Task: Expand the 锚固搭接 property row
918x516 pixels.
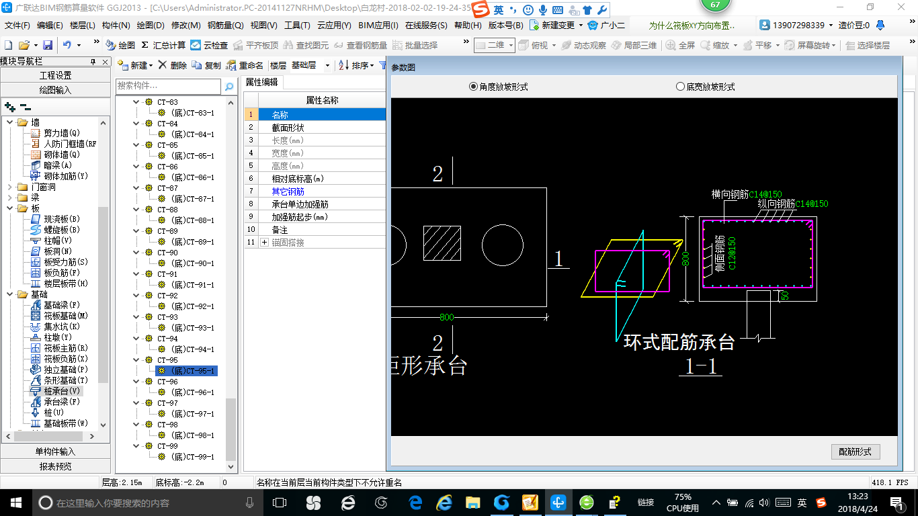Action: (x=264, y=243)
